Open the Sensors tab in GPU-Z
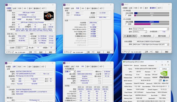This screenshot has height=102, width=177. pos(136,66)
